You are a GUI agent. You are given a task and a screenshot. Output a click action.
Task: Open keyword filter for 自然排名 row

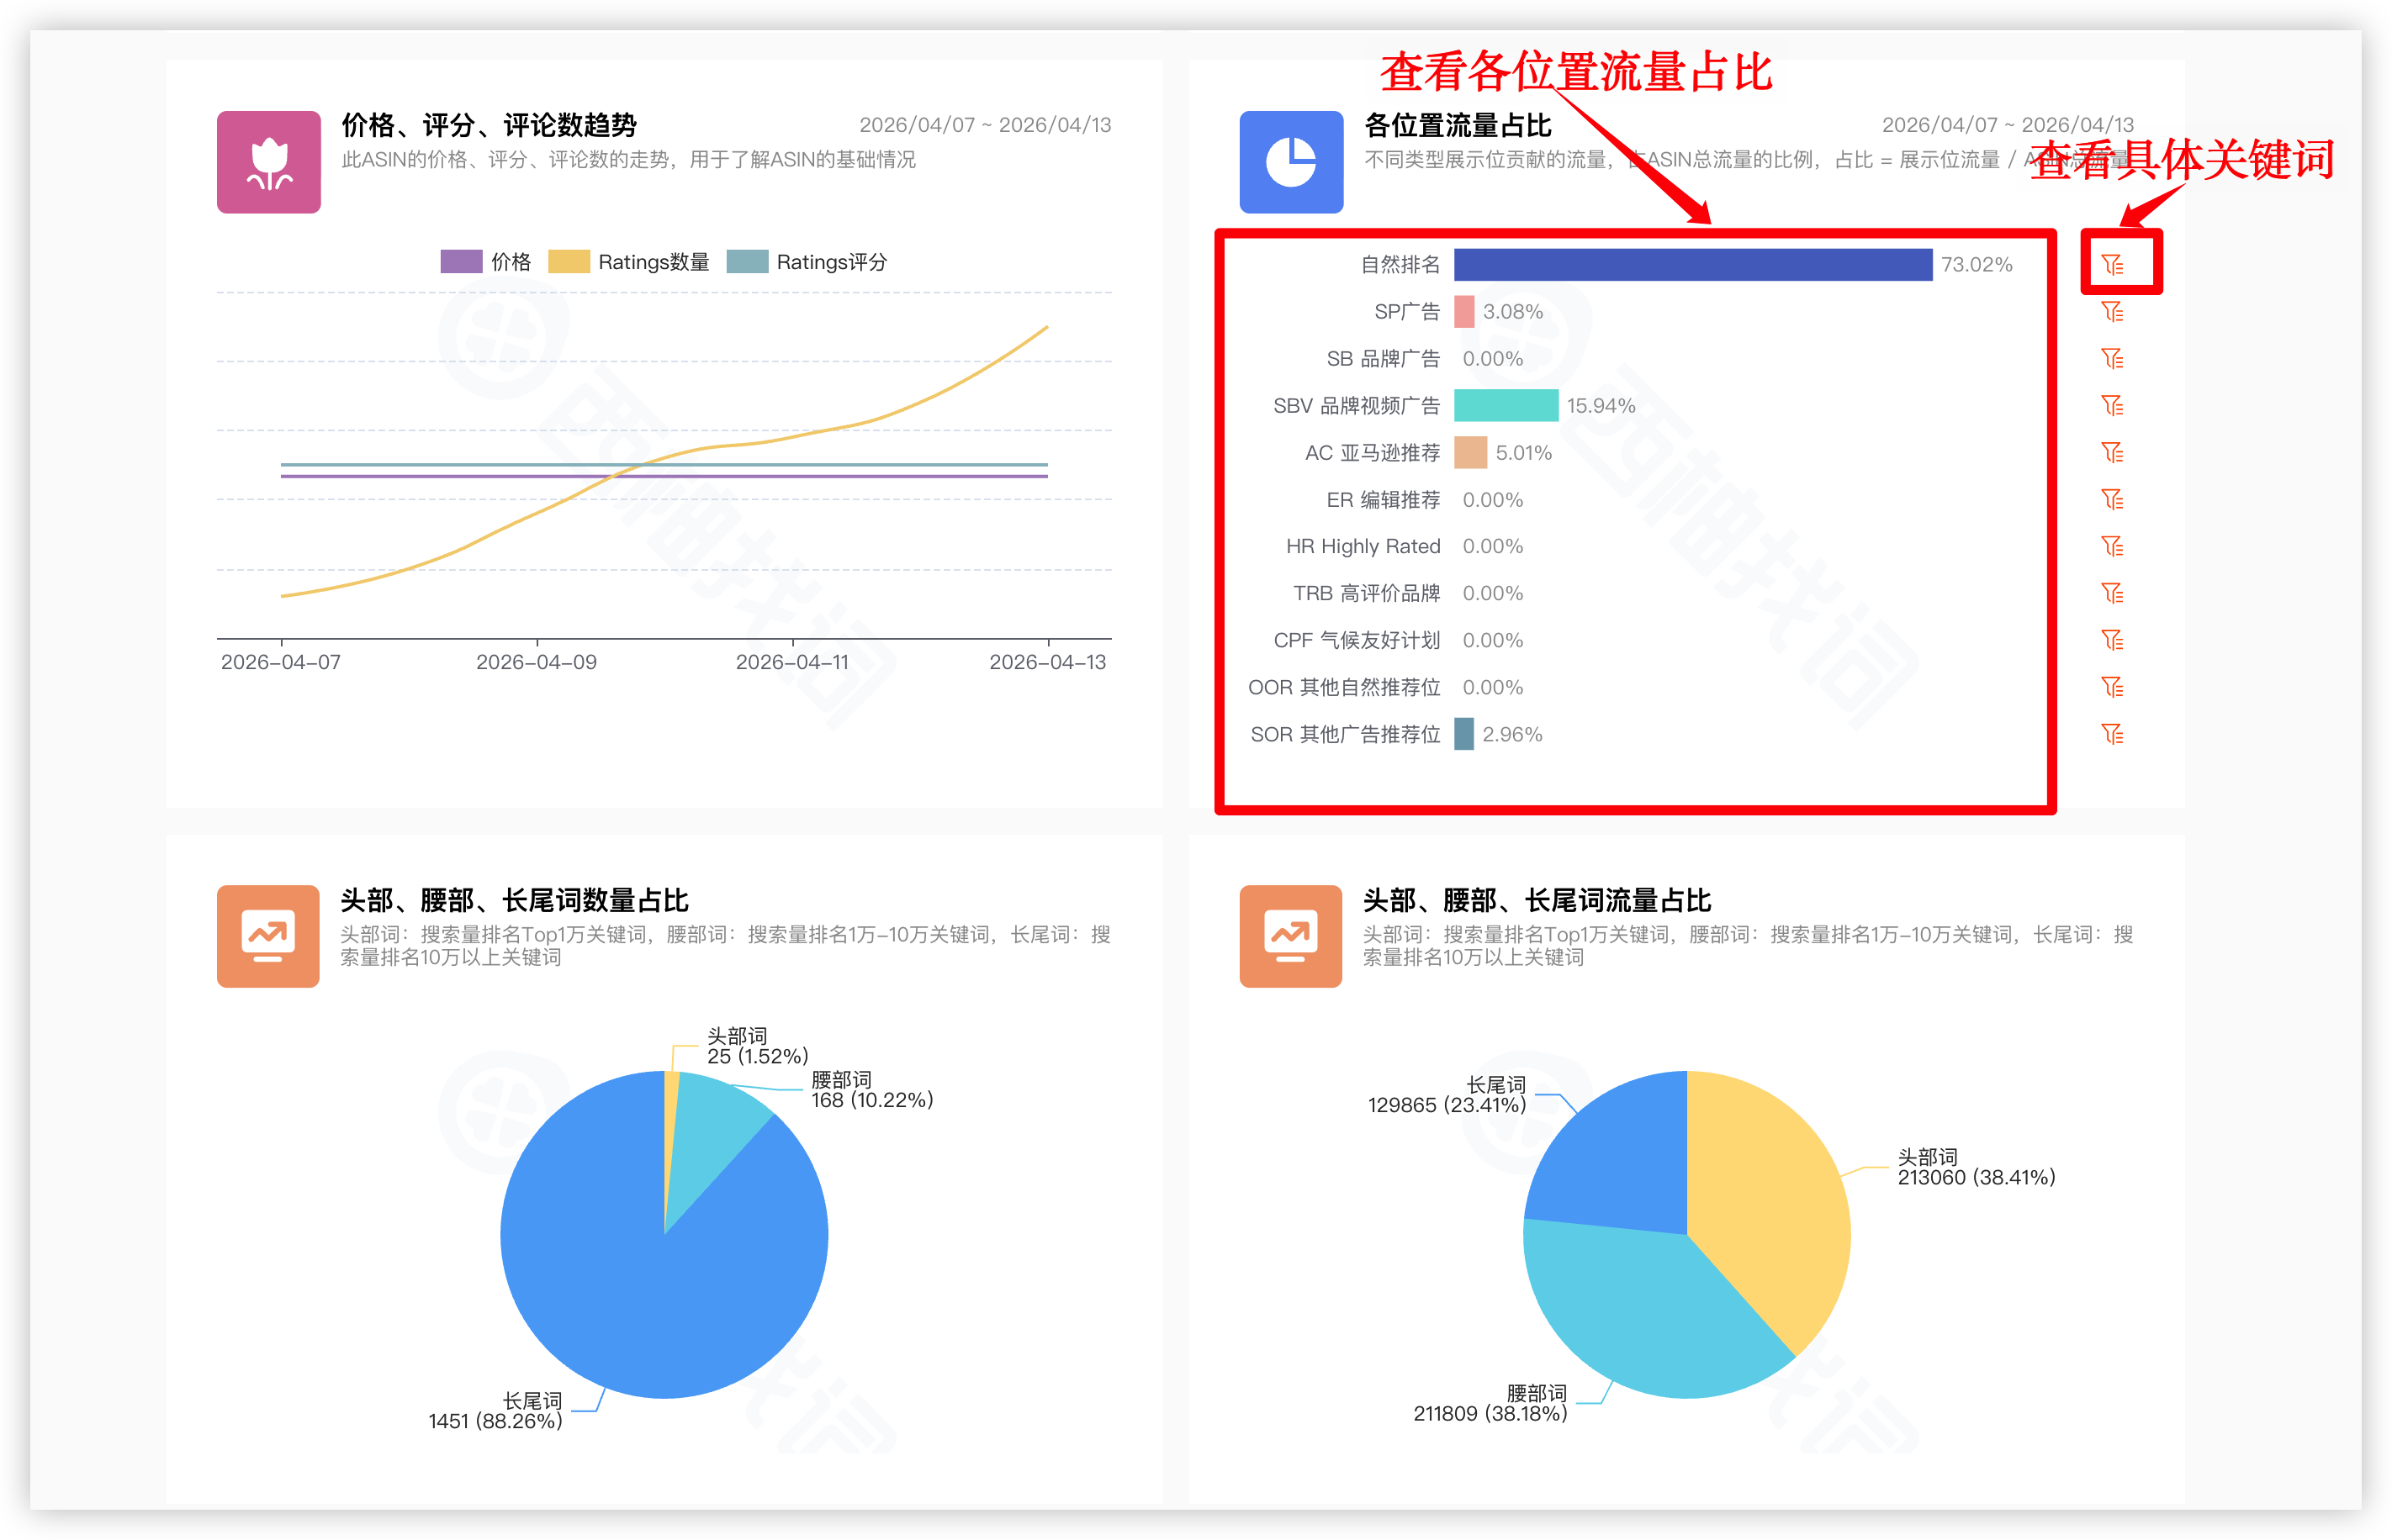pyautogui.click(x=2114, y=265)
